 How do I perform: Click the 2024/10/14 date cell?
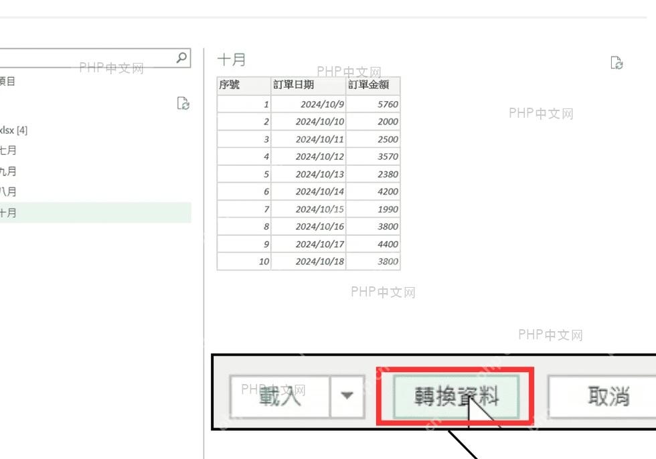click(309, 191)
